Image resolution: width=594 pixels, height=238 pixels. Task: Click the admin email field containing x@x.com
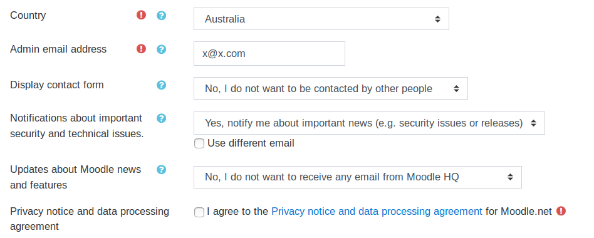coord(269,53)
